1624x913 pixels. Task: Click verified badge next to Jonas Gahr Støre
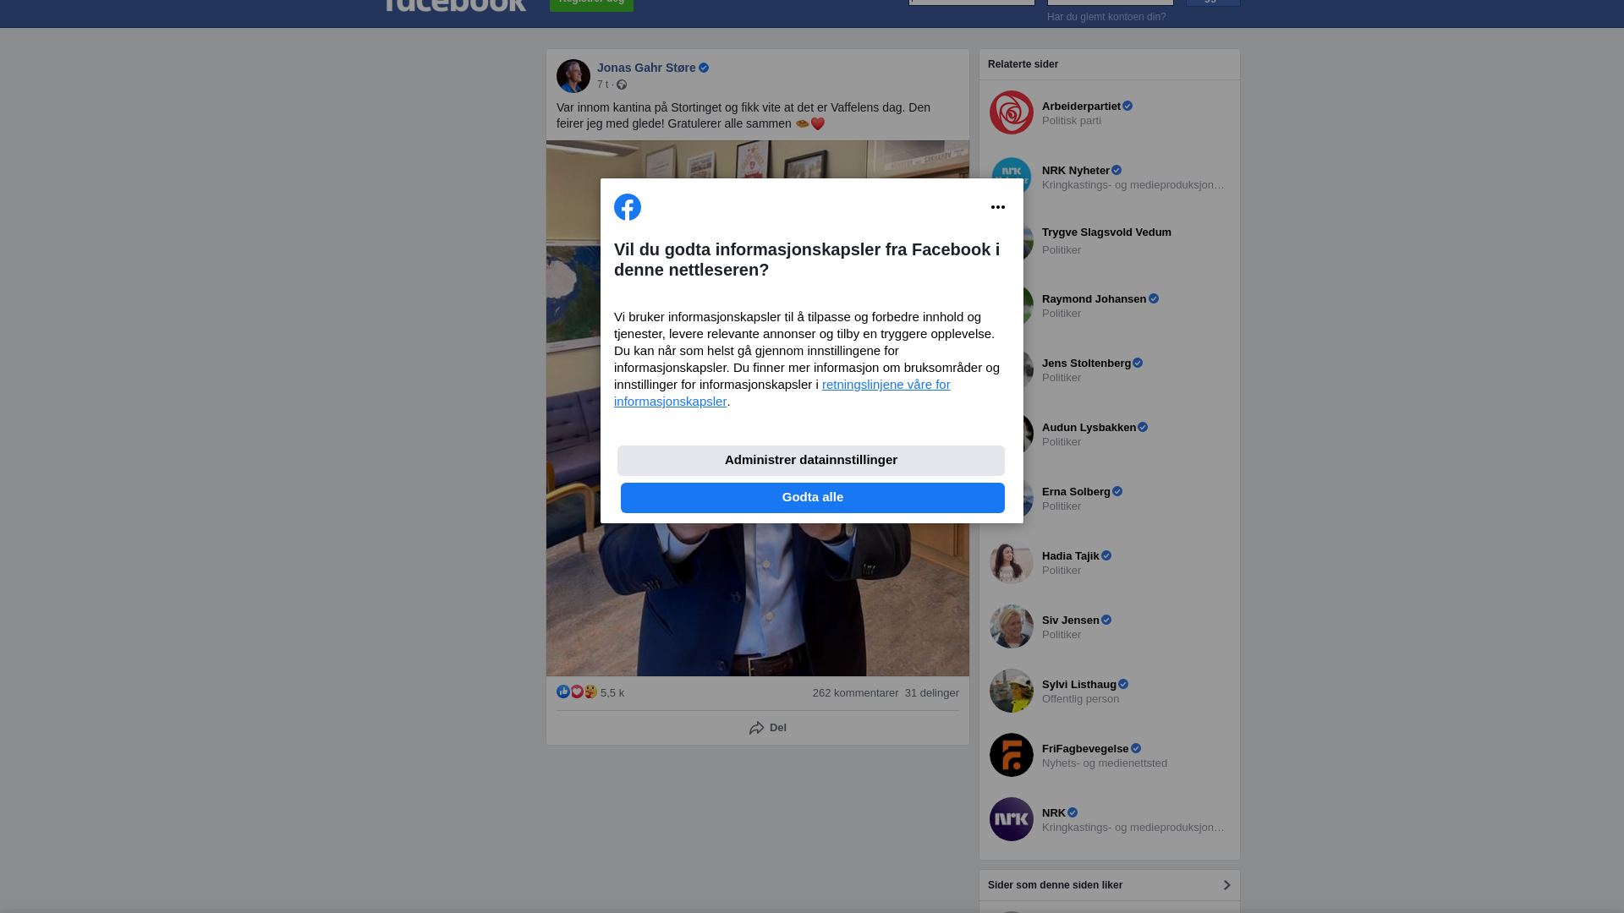(704, 68)
